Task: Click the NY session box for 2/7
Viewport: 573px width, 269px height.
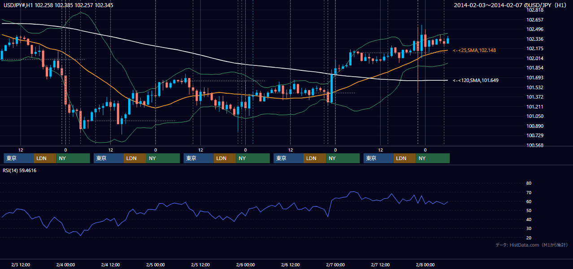Action: coord(433,158)
